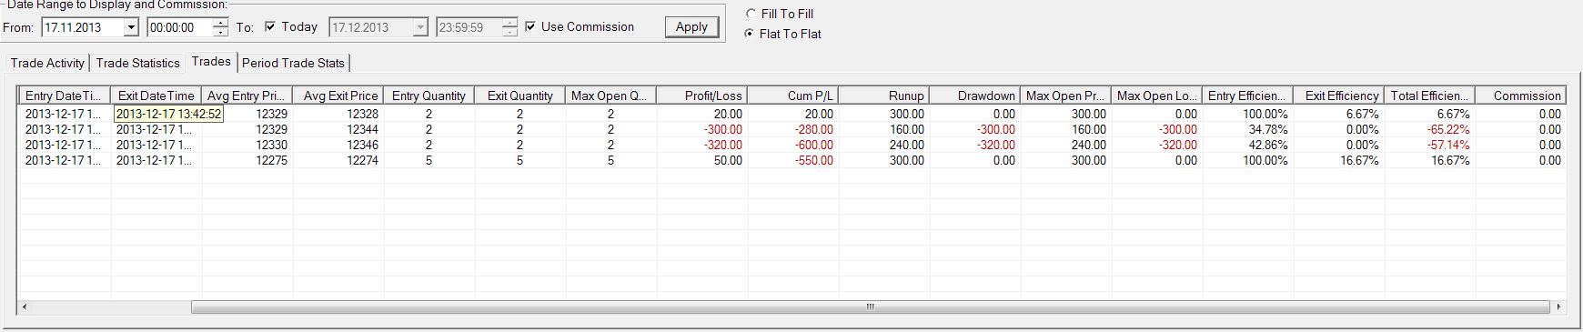Click the Exit Efficiency column header
Viewport: 1583px width, 332px height.
[1338, 96]
